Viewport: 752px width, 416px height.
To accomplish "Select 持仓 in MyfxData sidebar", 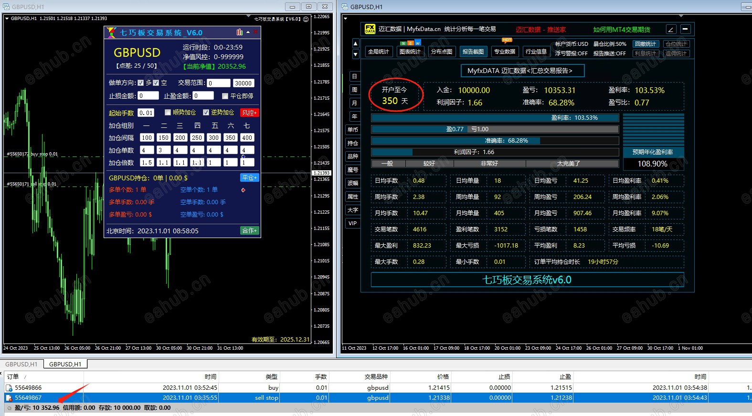I will [353, 143].
